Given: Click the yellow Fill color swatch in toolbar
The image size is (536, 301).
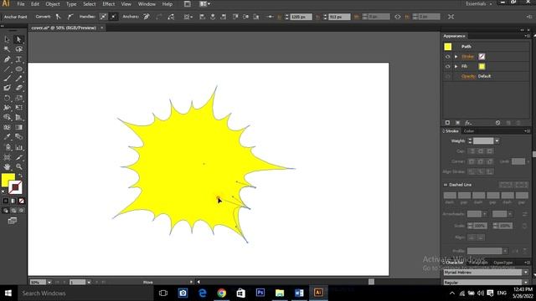Looking at the screenshot, I should (8, 181).
